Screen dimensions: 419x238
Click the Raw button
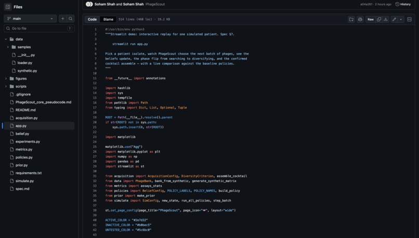(371, 19)
